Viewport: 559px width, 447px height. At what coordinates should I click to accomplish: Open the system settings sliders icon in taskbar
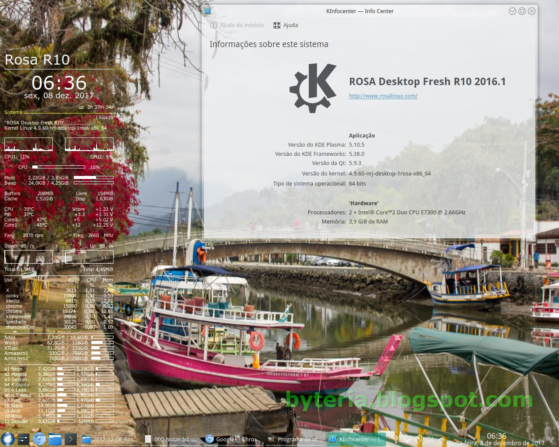point(24,439)
